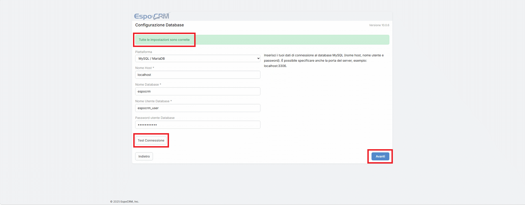Focus the Password utente Database field

point(198,125)
